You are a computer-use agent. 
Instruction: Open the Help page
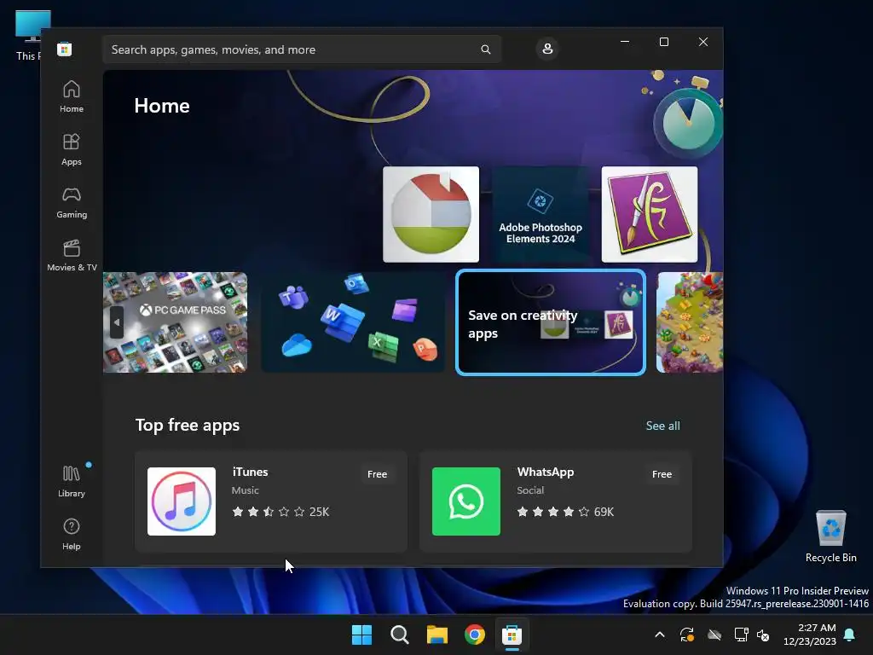tap(72, 534)
